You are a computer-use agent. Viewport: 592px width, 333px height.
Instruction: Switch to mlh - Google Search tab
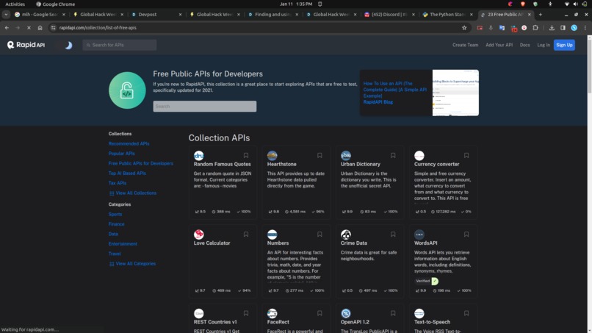pos(39,15)
